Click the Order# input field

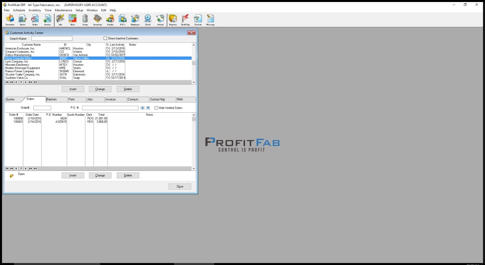[42, 108]
